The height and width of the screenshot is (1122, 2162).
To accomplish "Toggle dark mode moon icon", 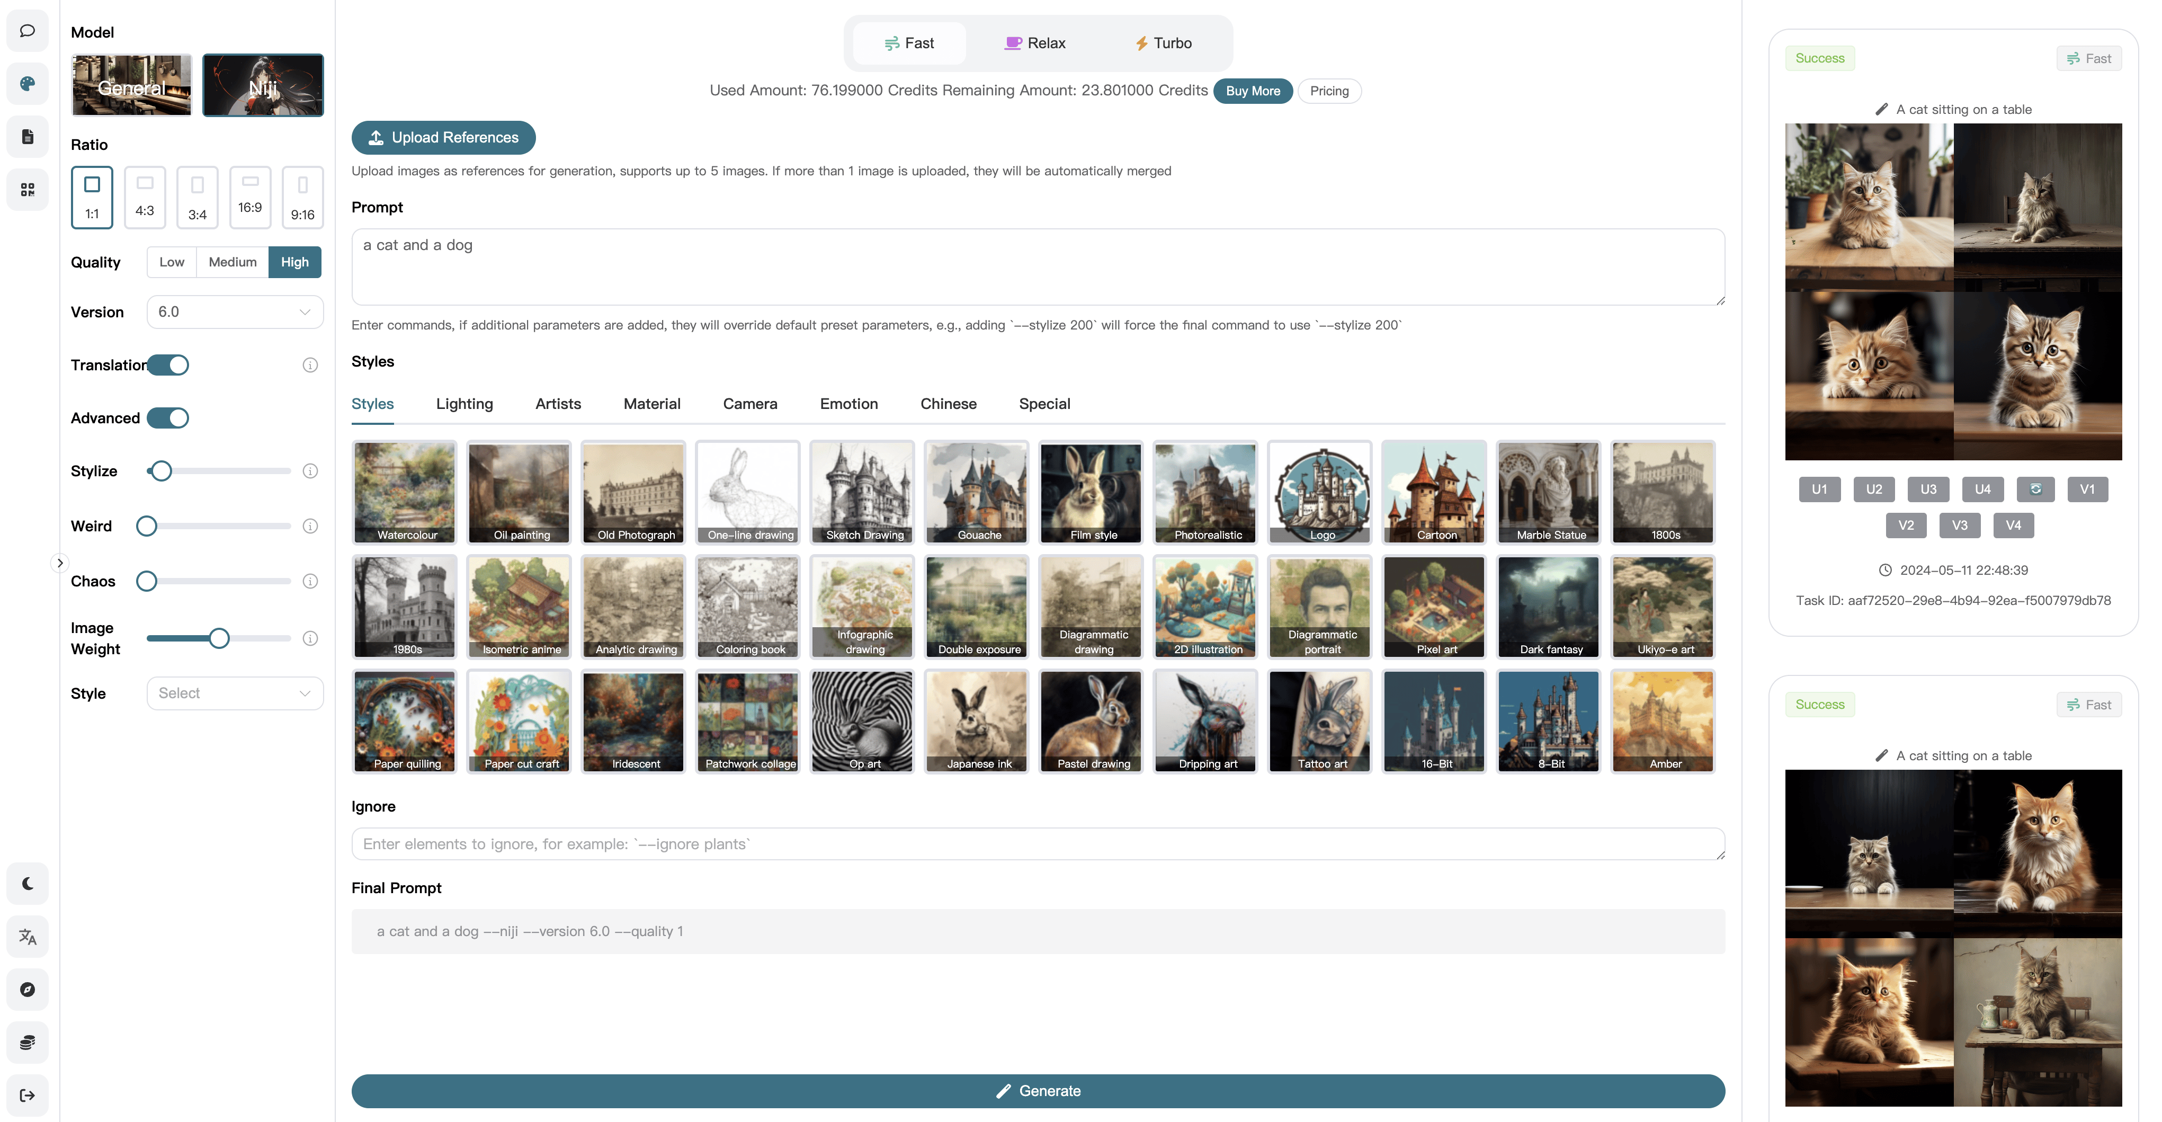I will point(28,883).
